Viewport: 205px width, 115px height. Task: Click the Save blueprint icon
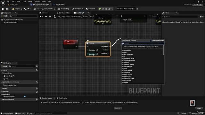[3, 9]
